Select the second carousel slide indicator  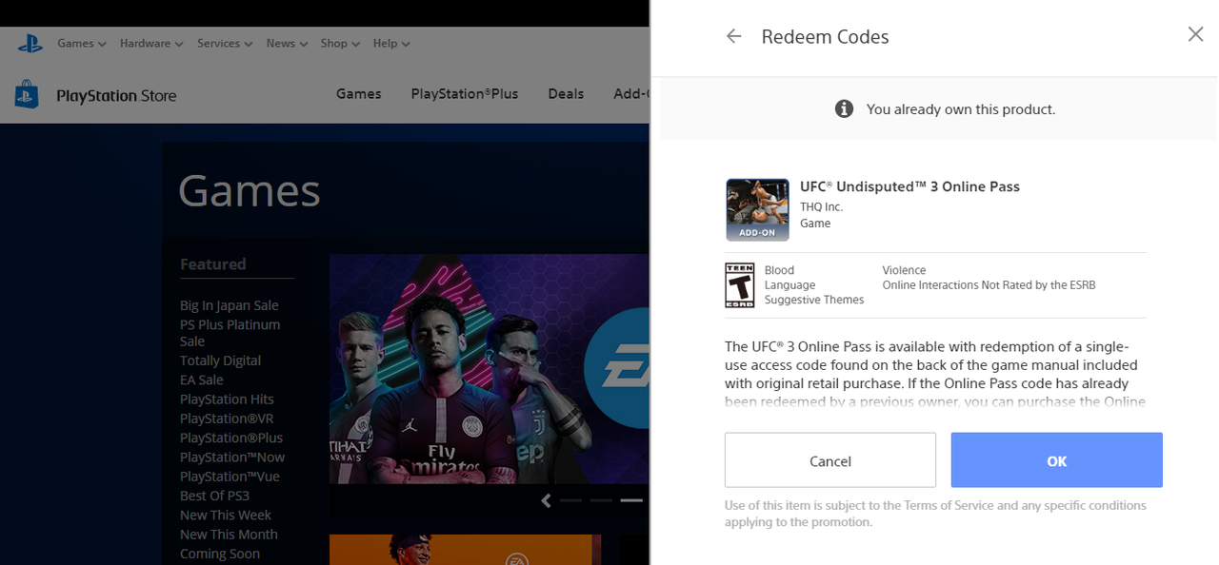(x=601, y=500)
